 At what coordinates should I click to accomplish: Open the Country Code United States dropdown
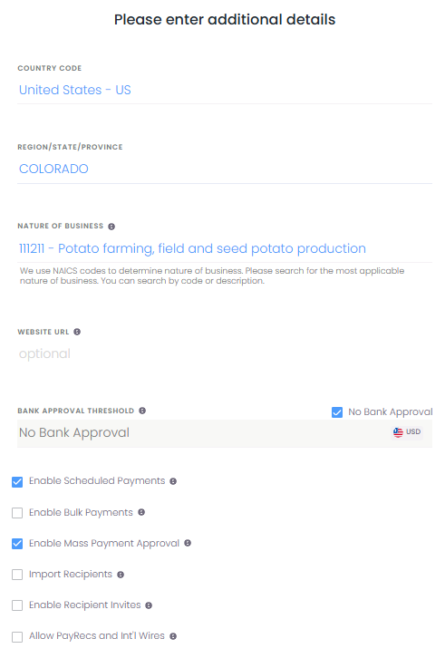225,91
